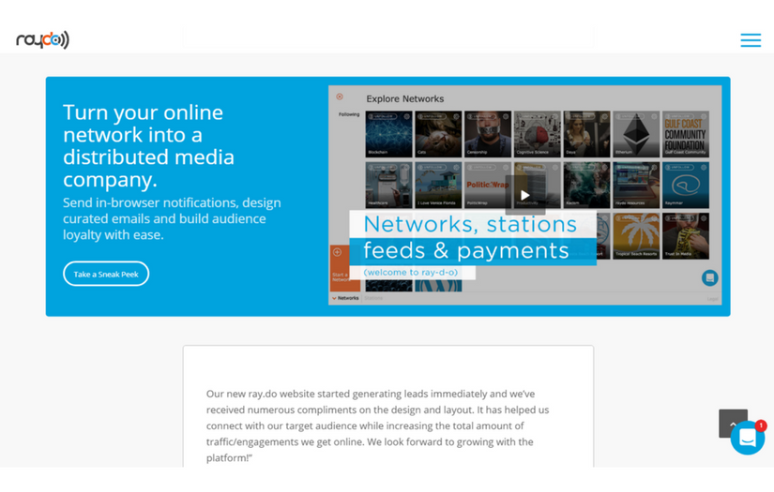Screen dimensions: 774x492
Task: Click the Take a Sneak Peek button
Action: (106, 274)
